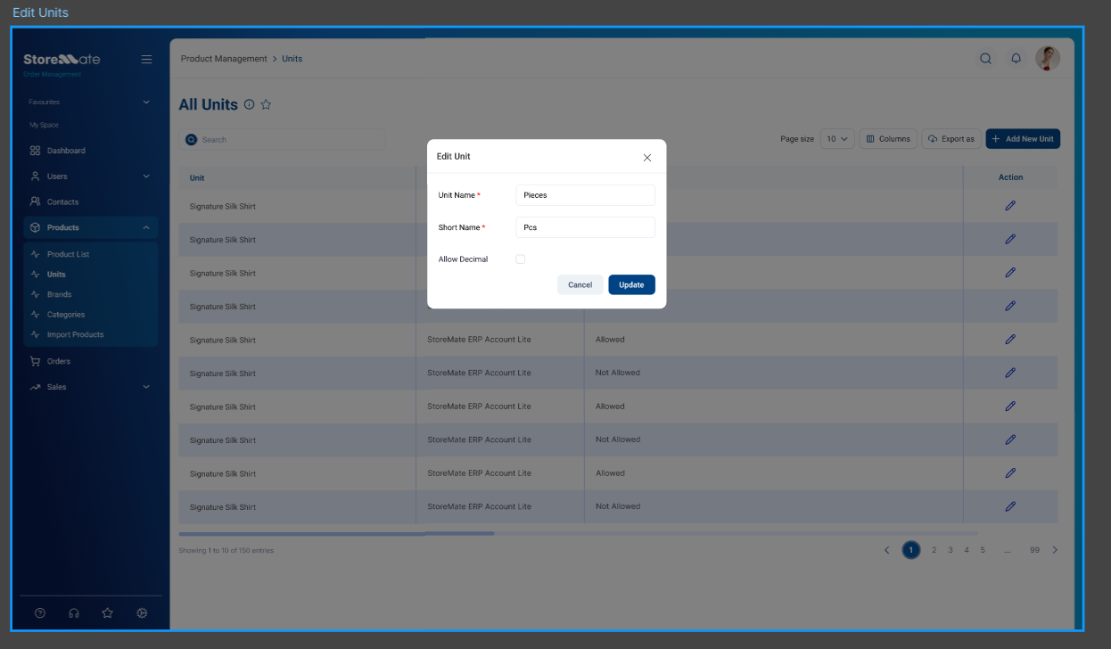
Task: Go to next page arrow
Action: [x=1055, y=550]
